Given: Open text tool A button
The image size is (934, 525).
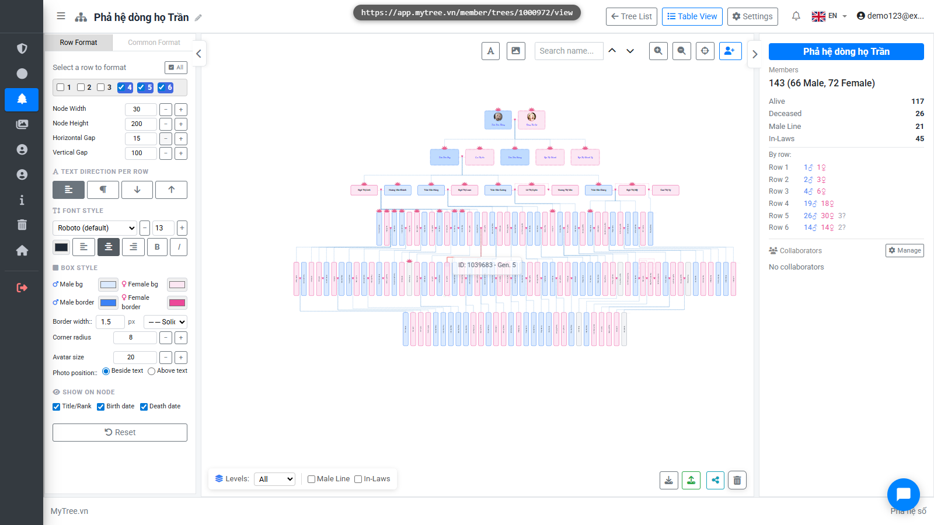Looking at the screenshot, I should click(x=490, y=51).
